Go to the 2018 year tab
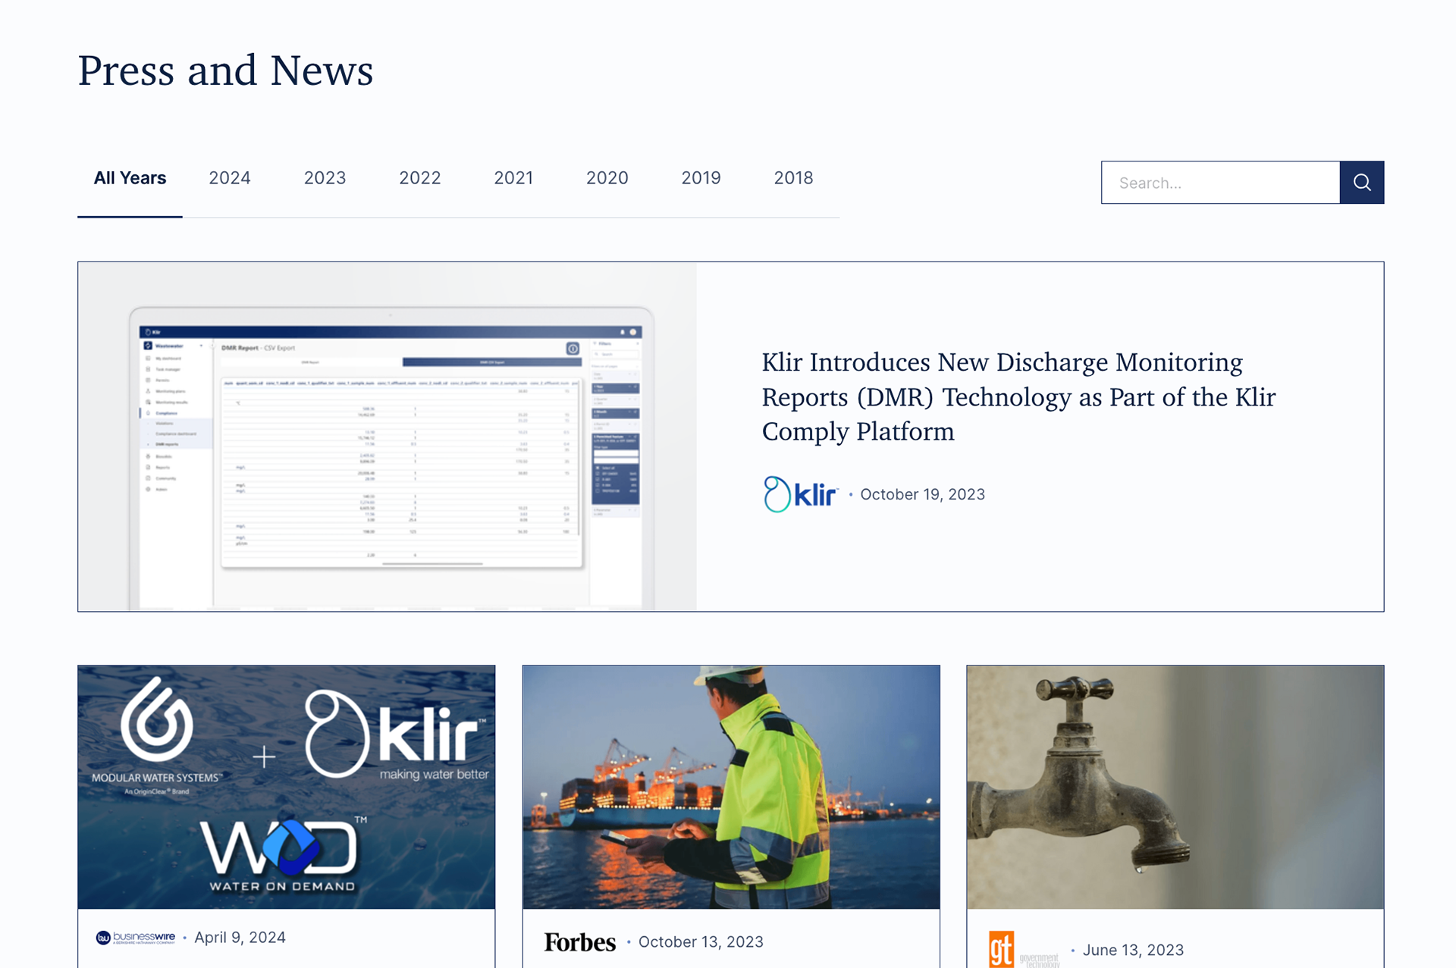1456x968 pixels. pos(793,178)
